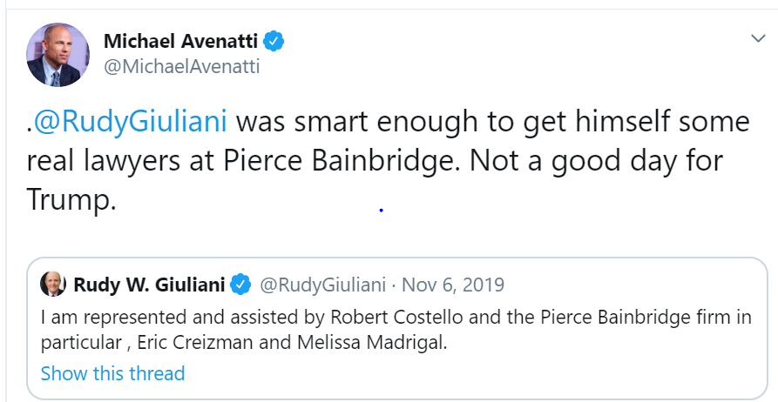Viewport: 778px width, 402px height.
Task: Follow the @RudyGiuliani mention in the tweet text
Action: (x=132, y=122)
